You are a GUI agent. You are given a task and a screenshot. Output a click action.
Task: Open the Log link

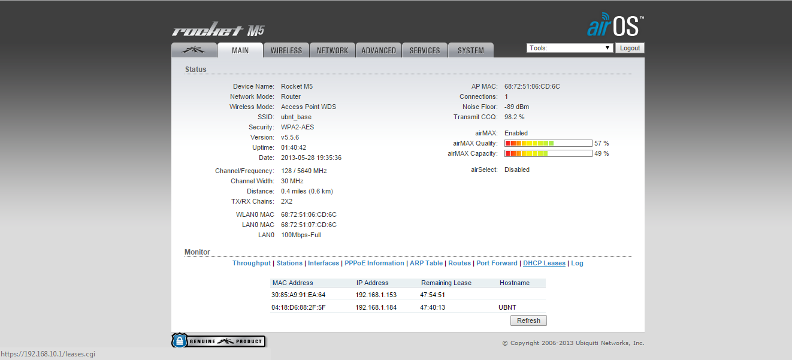[x=577, y=263]
